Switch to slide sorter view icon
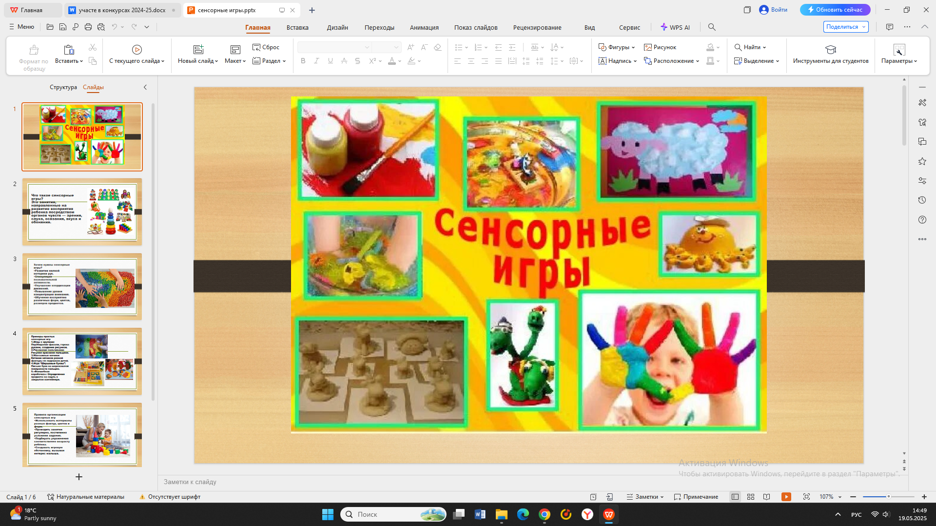 (751, 497)
